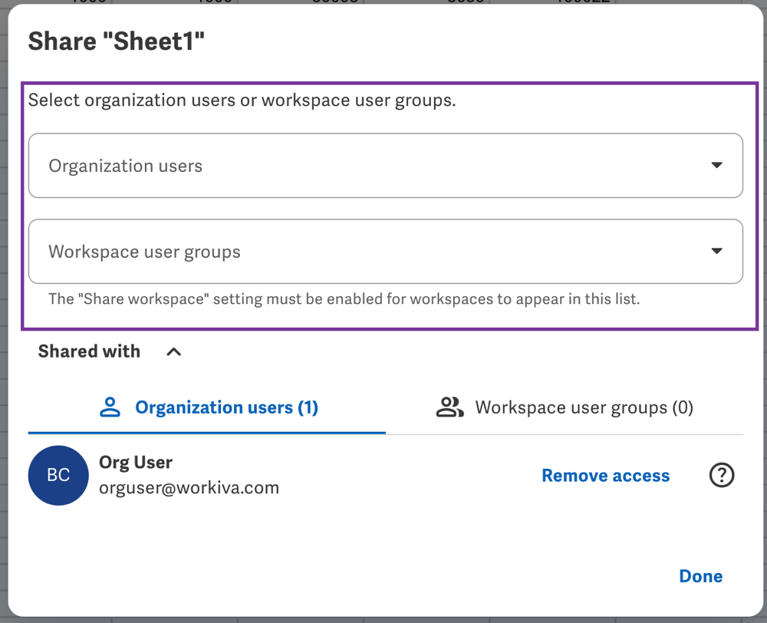Click the Shared with heading
This screenshot has height=623, width=767.
[x=89, y=351]
